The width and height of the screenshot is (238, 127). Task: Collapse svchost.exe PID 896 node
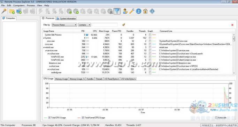48,54
